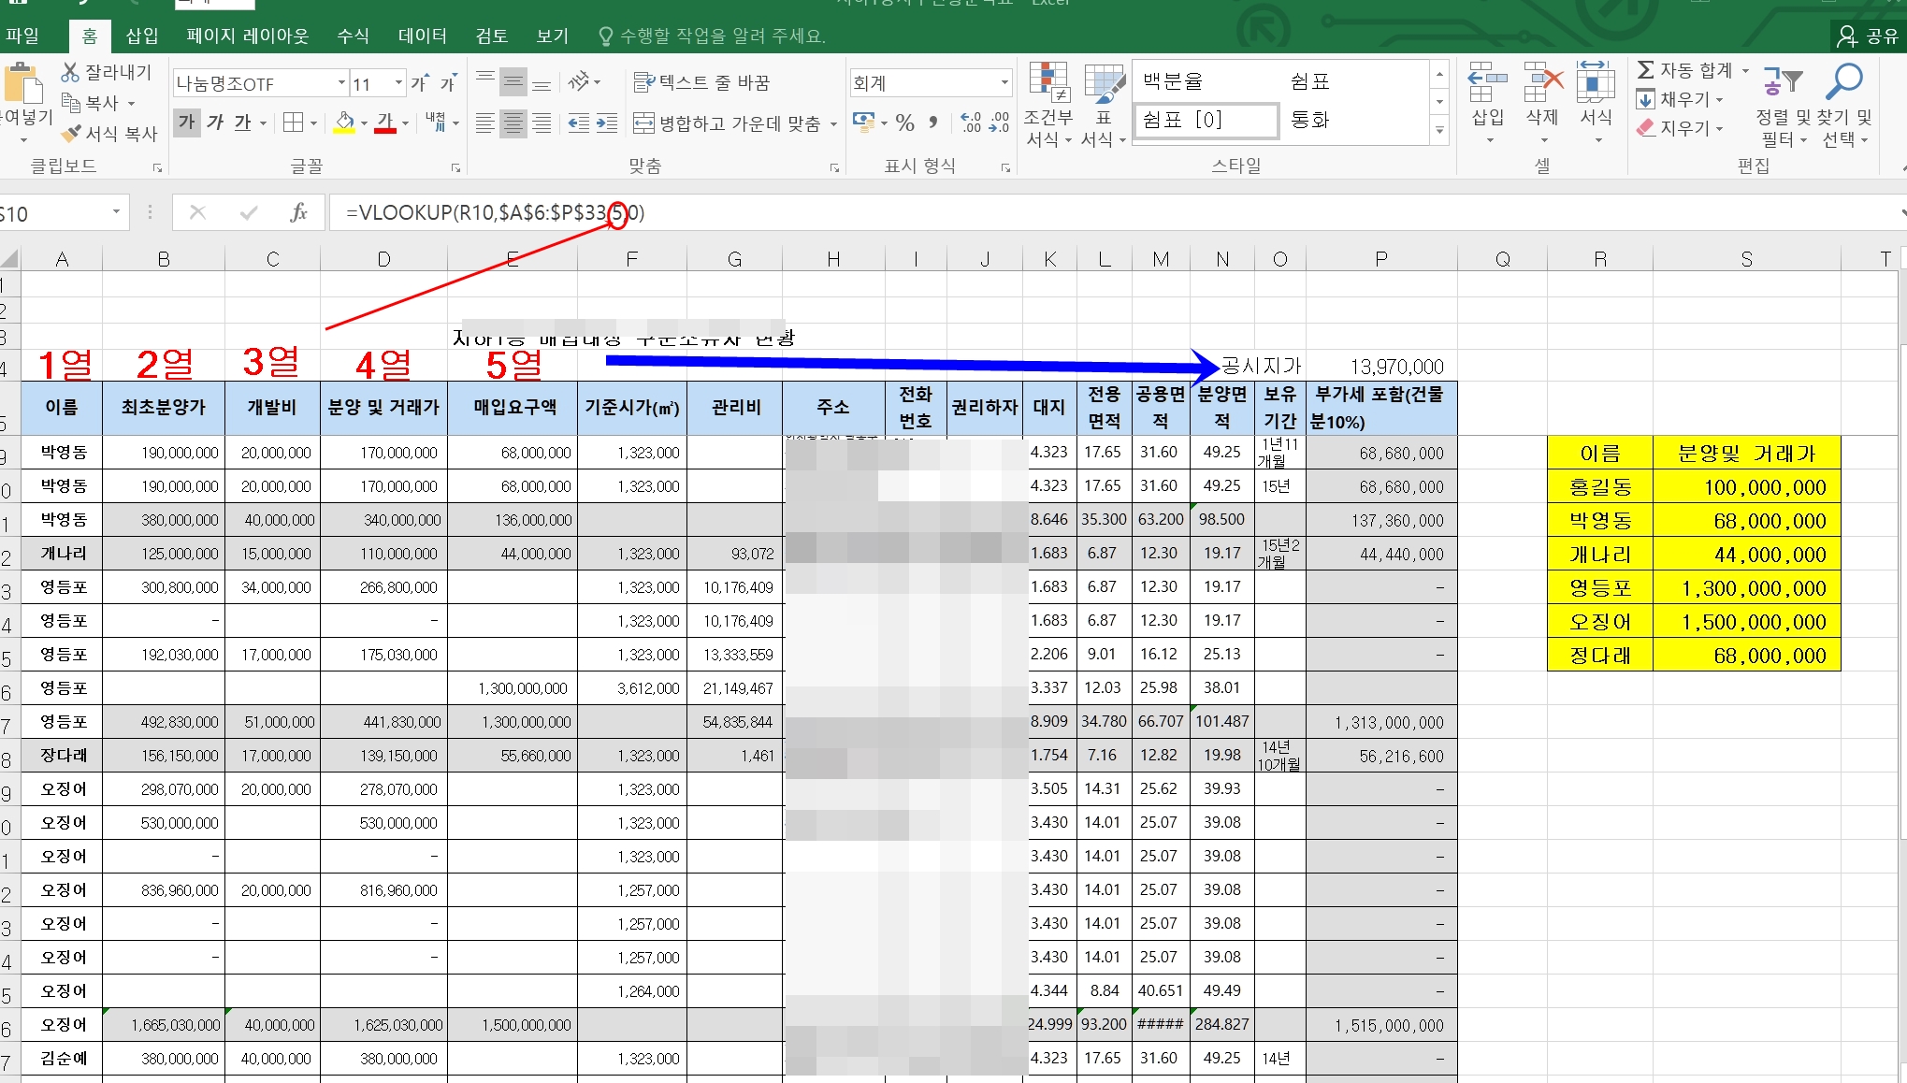Open Find and Select (찾기 및 선택)
Screen dimensions: 1907x1083
[1846, 104]
